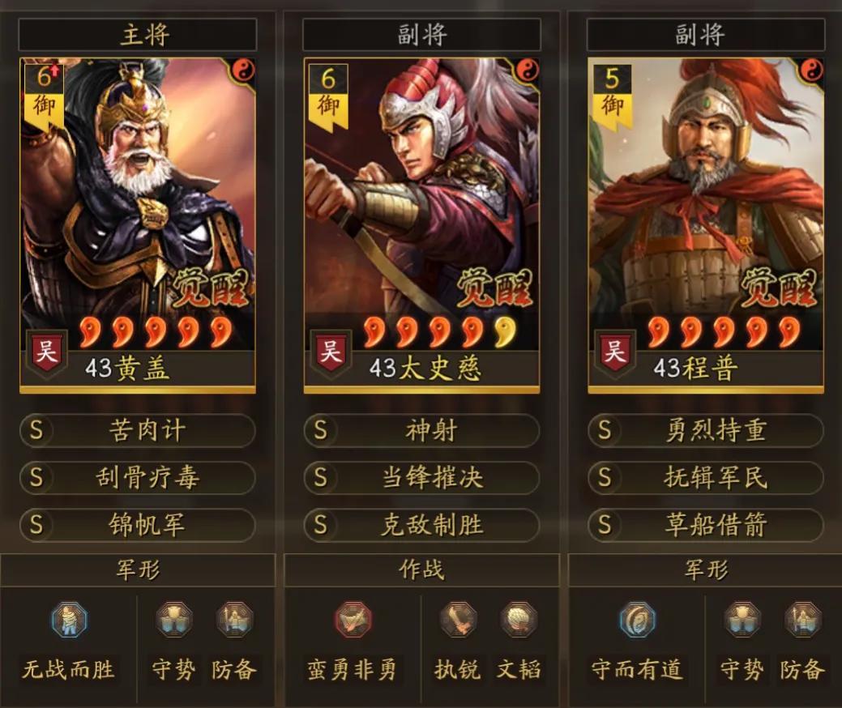This screenshot has height=708, width=842.
Task: Tap the cost 5 御 banner on 程普
Action: pyautogui.click(x=612, y=97)
